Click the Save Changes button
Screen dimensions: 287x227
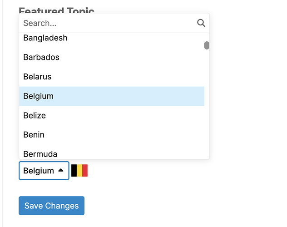(51, 206)
